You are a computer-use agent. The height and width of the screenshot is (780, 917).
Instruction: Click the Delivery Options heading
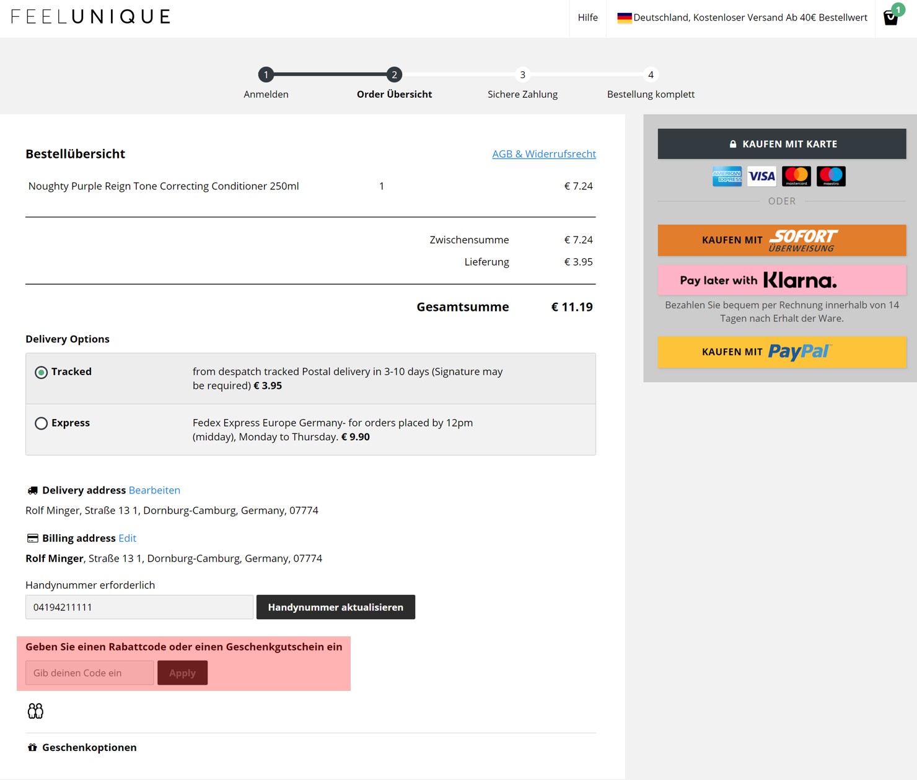(68, 339)
